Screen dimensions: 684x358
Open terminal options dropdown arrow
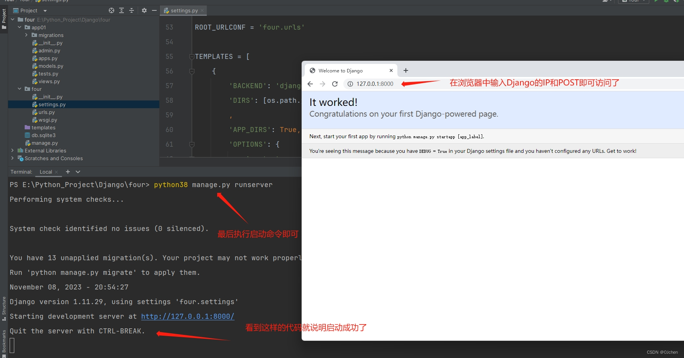tap(78, 172)
